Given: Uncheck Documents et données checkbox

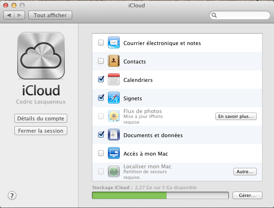Looking at the screenshot, I should tap(101, 135).
